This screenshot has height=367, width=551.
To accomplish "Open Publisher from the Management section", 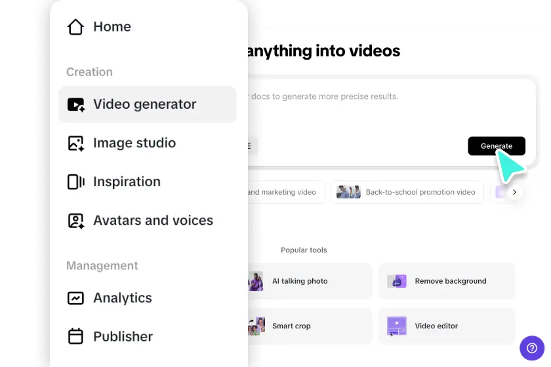I will pyautogui.click(x=123, y=337).
